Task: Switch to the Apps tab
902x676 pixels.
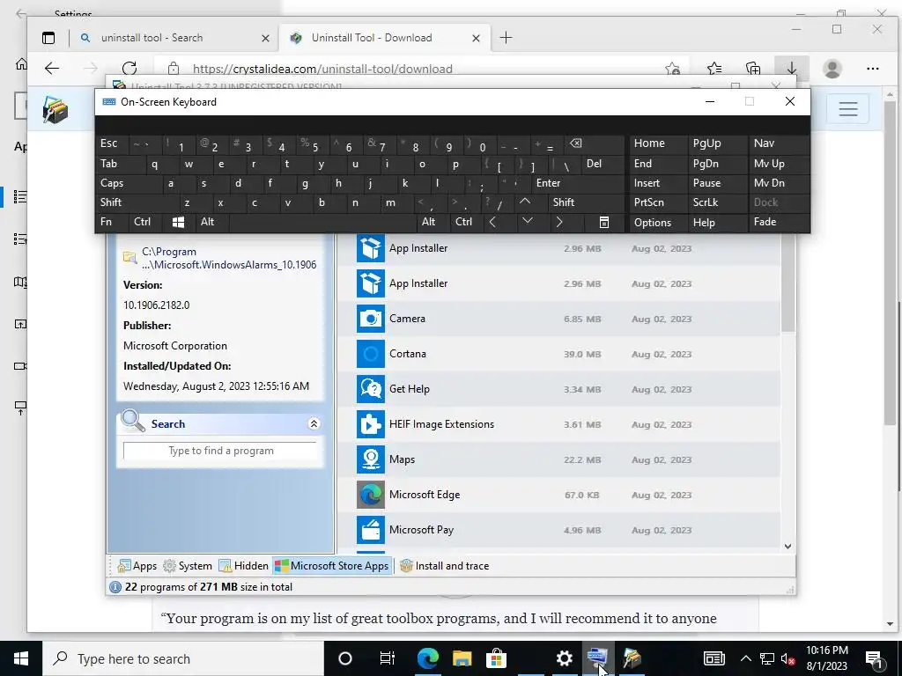Action: (137, 566)
